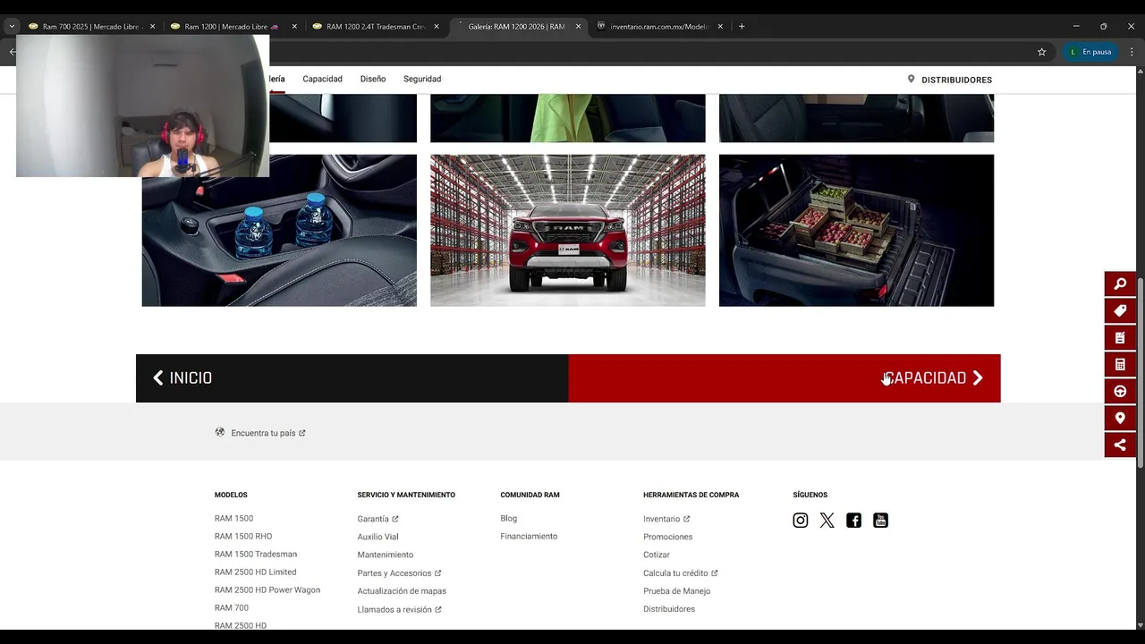Open the RAM 1500 Tradesman link
1145x644 pixels.
click(x=256, y=555)
